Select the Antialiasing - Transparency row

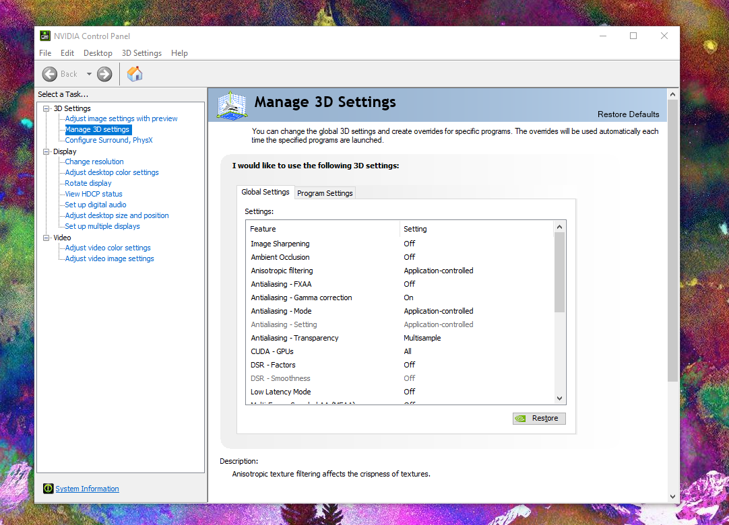[400, 338]
